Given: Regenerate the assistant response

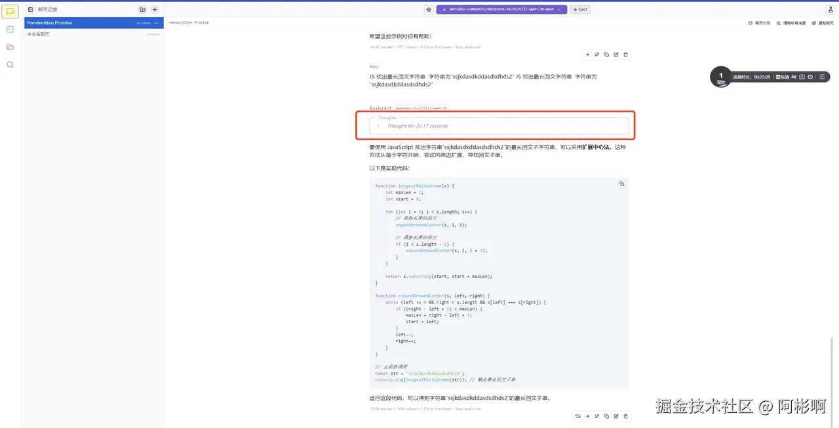Looking at the screenshot, I should (x=577, y=416).
